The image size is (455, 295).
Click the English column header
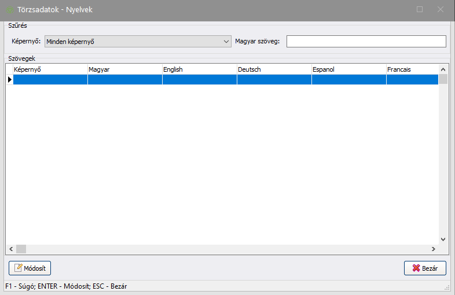coord(199,69)
